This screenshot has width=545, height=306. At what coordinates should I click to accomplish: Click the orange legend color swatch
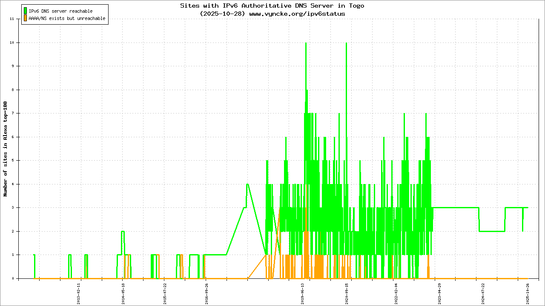pyautogui.click(x=26, y=18)
